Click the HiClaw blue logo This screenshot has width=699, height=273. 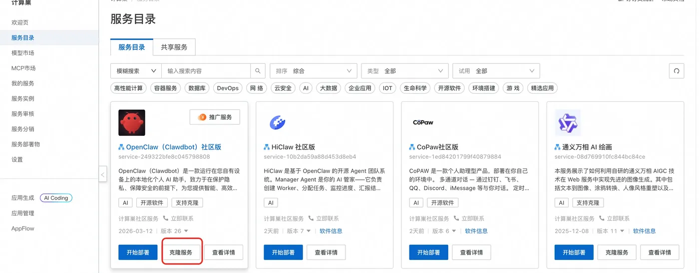click(x=277, y=122)
